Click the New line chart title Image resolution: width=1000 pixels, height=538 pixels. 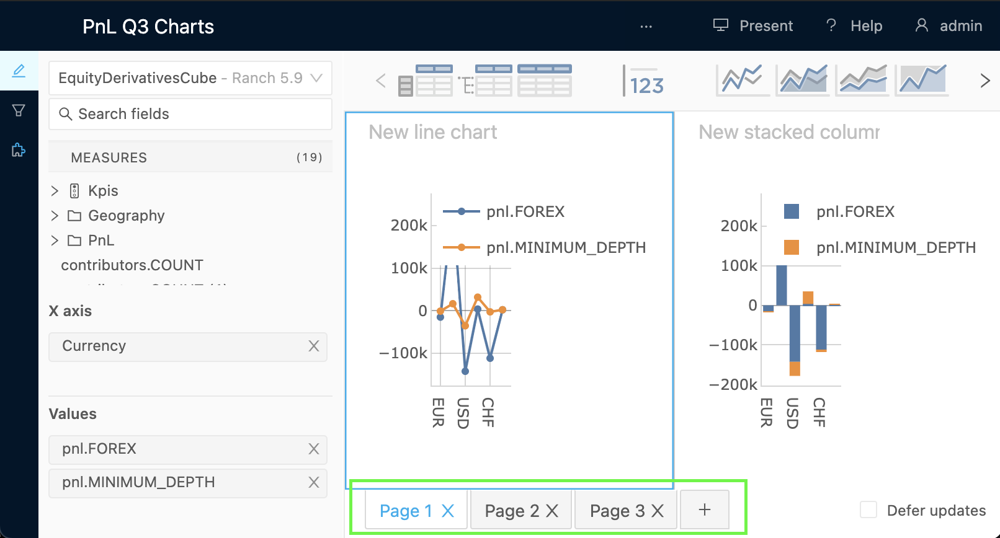433,132
